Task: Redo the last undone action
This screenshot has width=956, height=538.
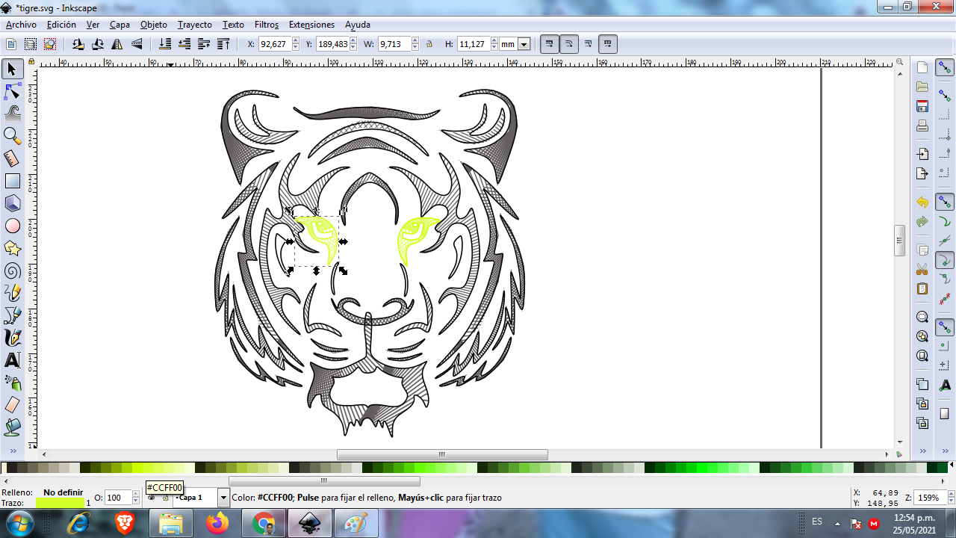Action: pos(922,221)
